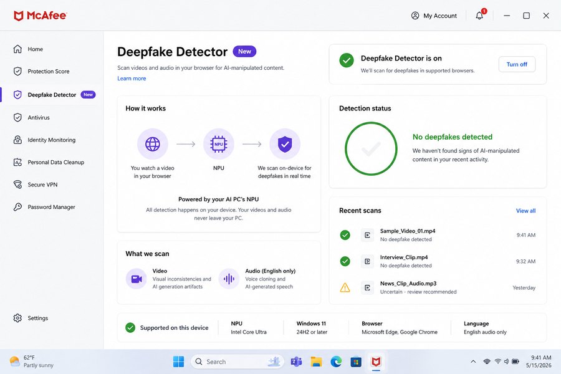
Task: Follow the Learn more link
Action: (132, 79)
